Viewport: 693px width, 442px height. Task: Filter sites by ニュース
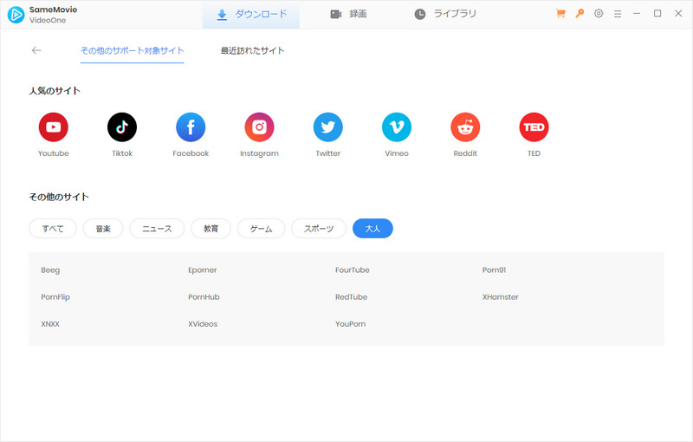pos(157,229)
